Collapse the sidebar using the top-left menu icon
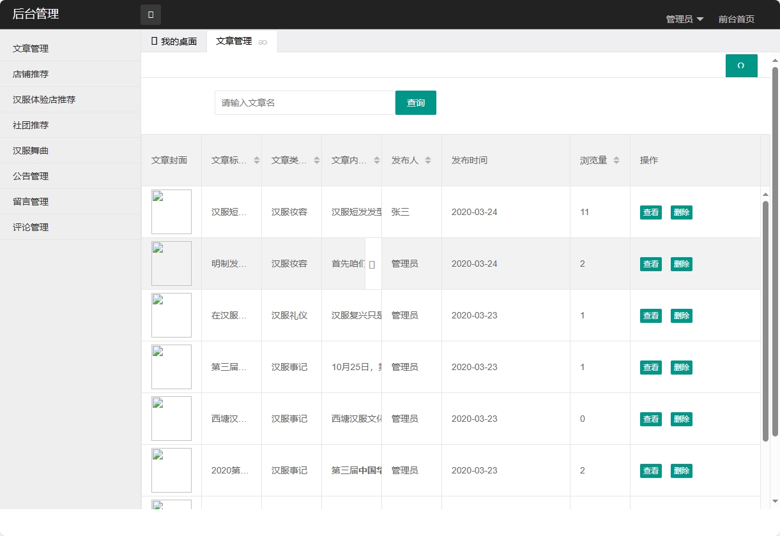 coord(151,14)
